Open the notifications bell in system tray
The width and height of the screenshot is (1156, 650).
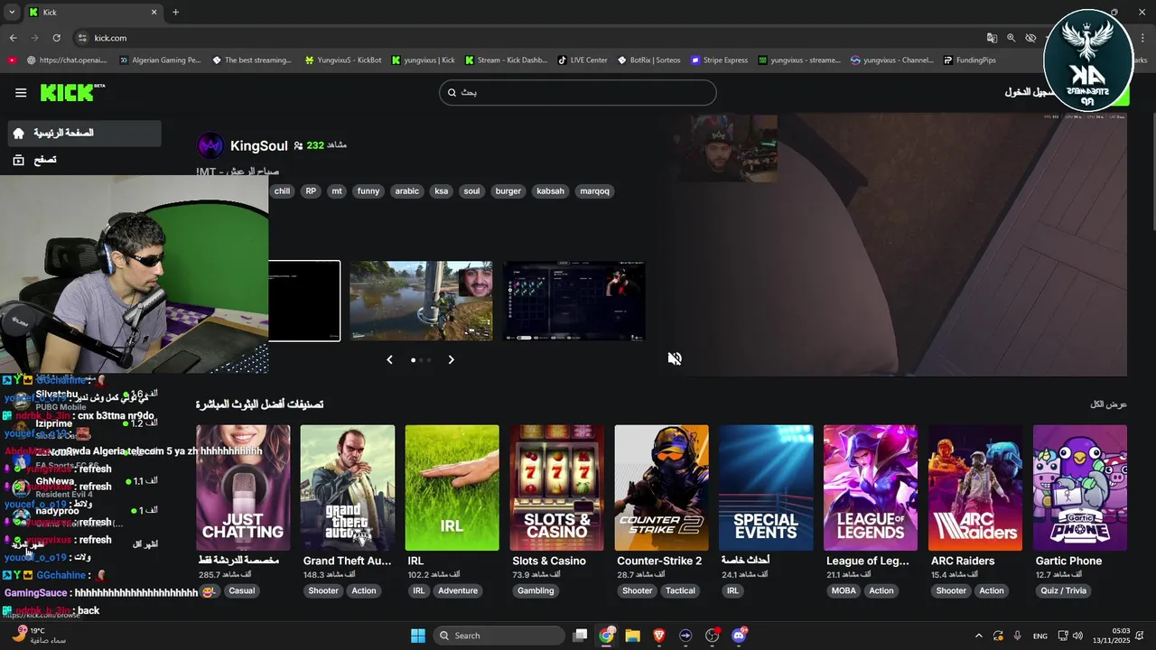(1141, 636)
